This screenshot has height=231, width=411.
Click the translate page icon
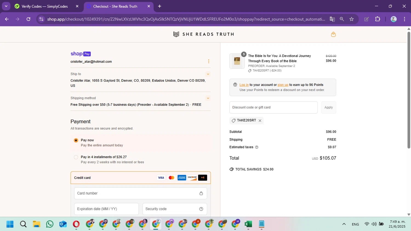[x=332, y=19]
